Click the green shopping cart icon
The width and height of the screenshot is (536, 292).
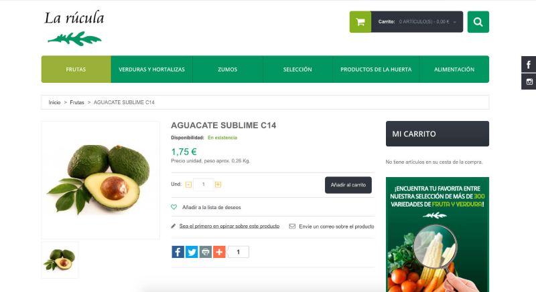pos(360,22)
